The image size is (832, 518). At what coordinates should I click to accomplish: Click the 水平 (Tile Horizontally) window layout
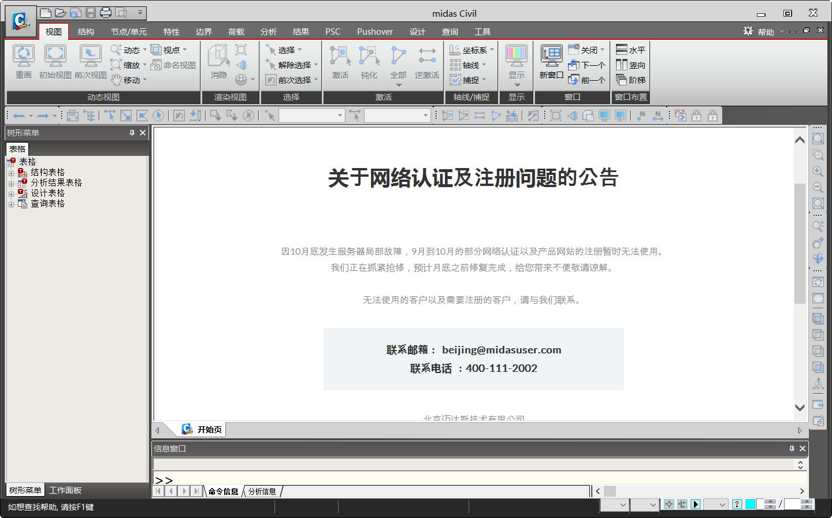631,50
